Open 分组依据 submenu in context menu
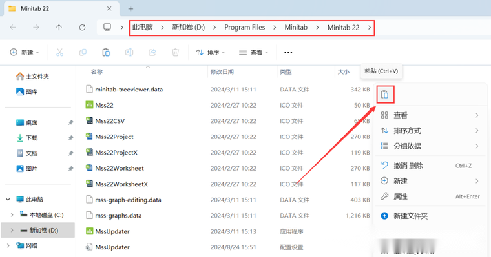Viewport: 491px width, 257px height. pyautogui.click(x=430, y=146)
